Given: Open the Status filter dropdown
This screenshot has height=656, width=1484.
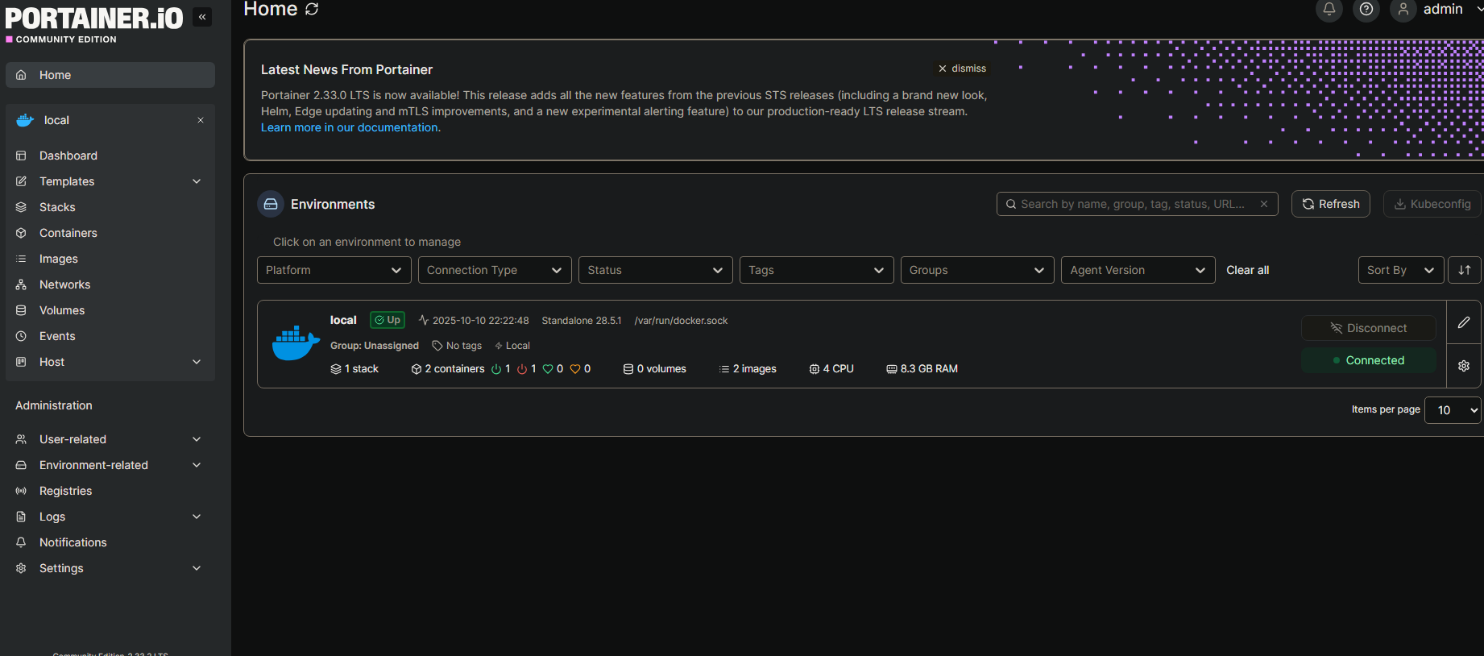Looking at the screenshot, I should pyautogui.click(x=656, y=270).
